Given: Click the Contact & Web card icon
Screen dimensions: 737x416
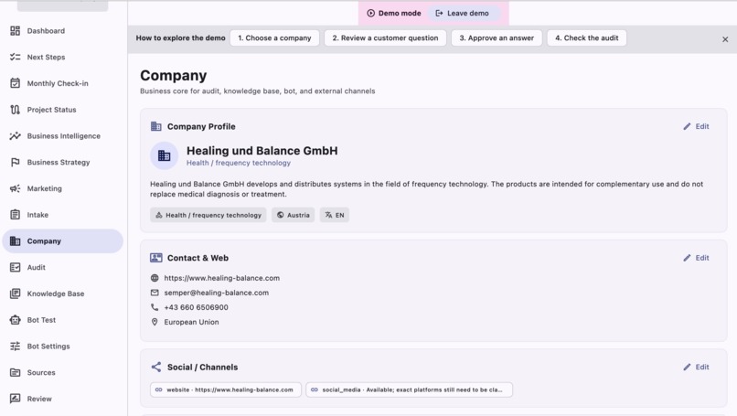Looking at the screenshot, I should 156,258.
